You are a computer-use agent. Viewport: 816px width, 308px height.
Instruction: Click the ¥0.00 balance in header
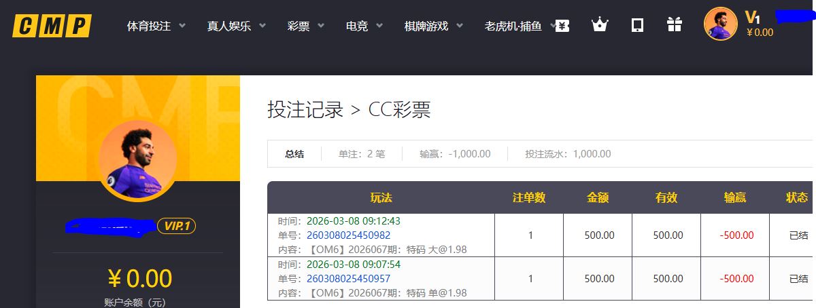point(760,32)
